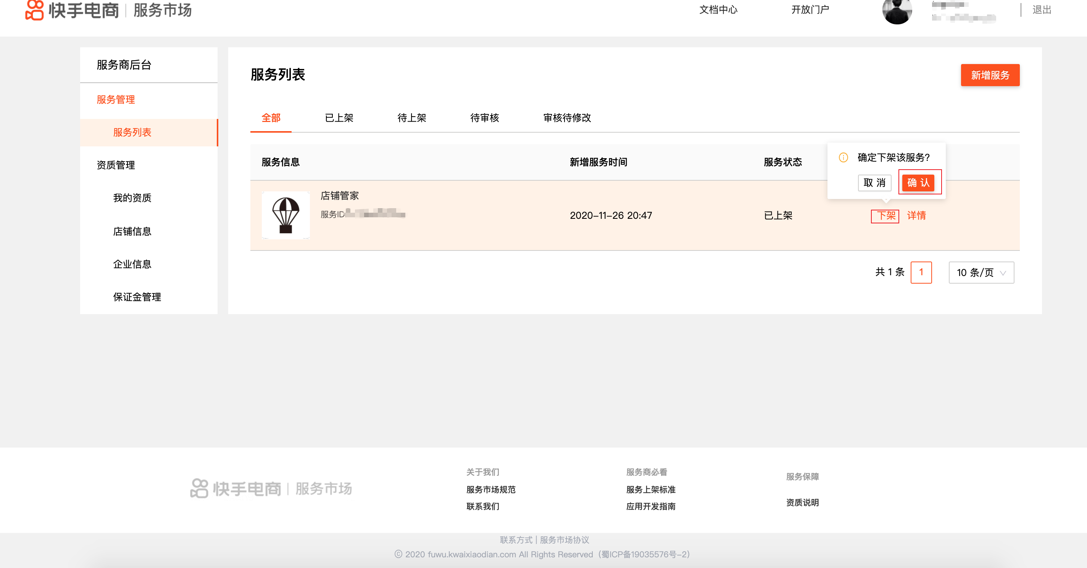Select 服务列表 in the sidebar
The height and width of the screenshot is (568, 1087).
tap(148, 132)
